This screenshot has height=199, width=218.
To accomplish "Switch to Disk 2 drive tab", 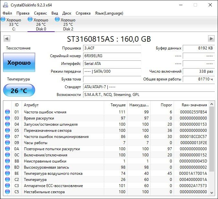I will pos(68,25).
